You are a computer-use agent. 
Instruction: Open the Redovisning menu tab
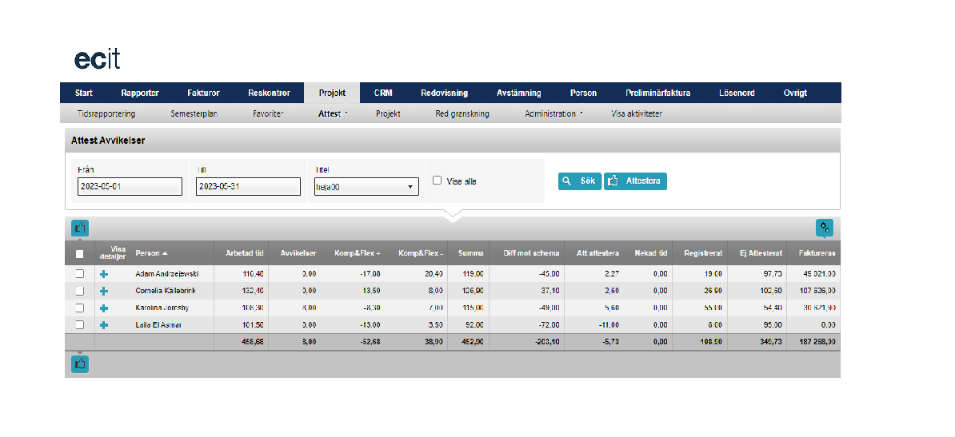pos(445,93)
